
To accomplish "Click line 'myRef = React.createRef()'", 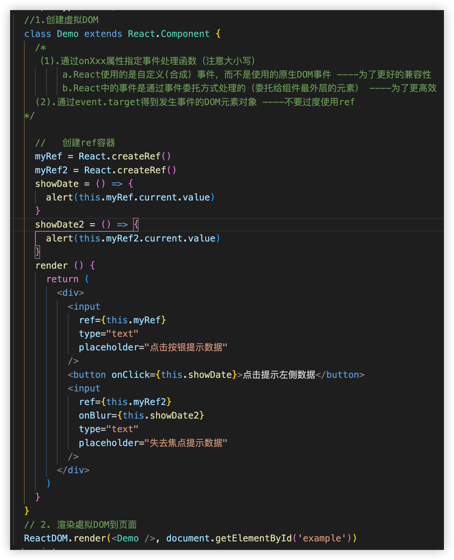I will tap(103, 156).
